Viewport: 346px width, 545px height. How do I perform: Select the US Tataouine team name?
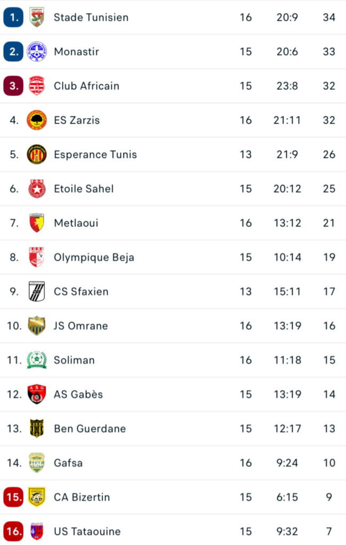[87, 531]
